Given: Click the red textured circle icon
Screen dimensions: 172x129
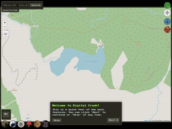Looking at the screenshot, I should pyautogui.click(x=167, y=30).
